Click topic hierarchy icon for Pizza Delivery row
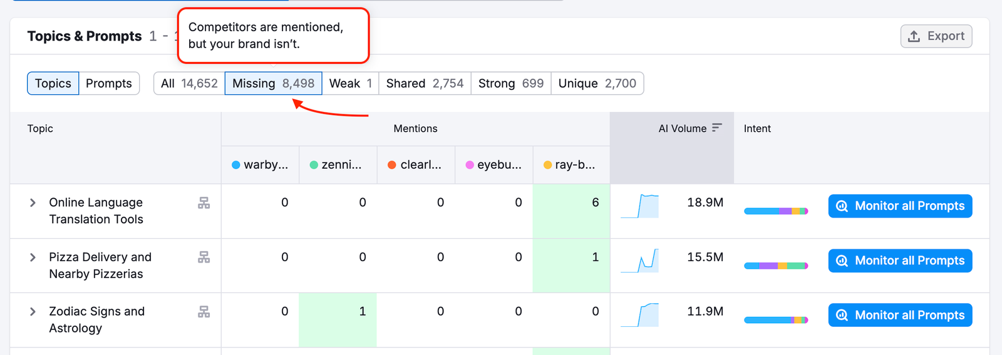 [x=204, y=257]
